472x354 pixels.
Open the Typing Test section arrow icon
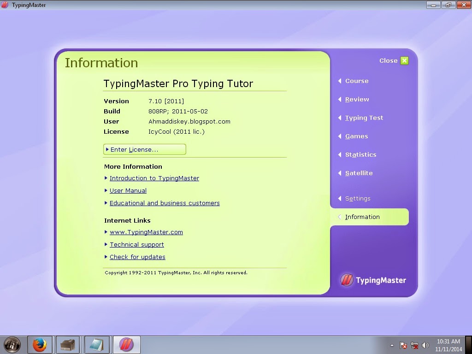339,118
